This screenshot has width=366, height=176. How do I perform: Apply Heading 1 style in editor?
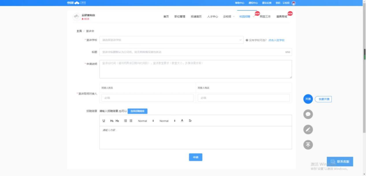coord(112,121)
